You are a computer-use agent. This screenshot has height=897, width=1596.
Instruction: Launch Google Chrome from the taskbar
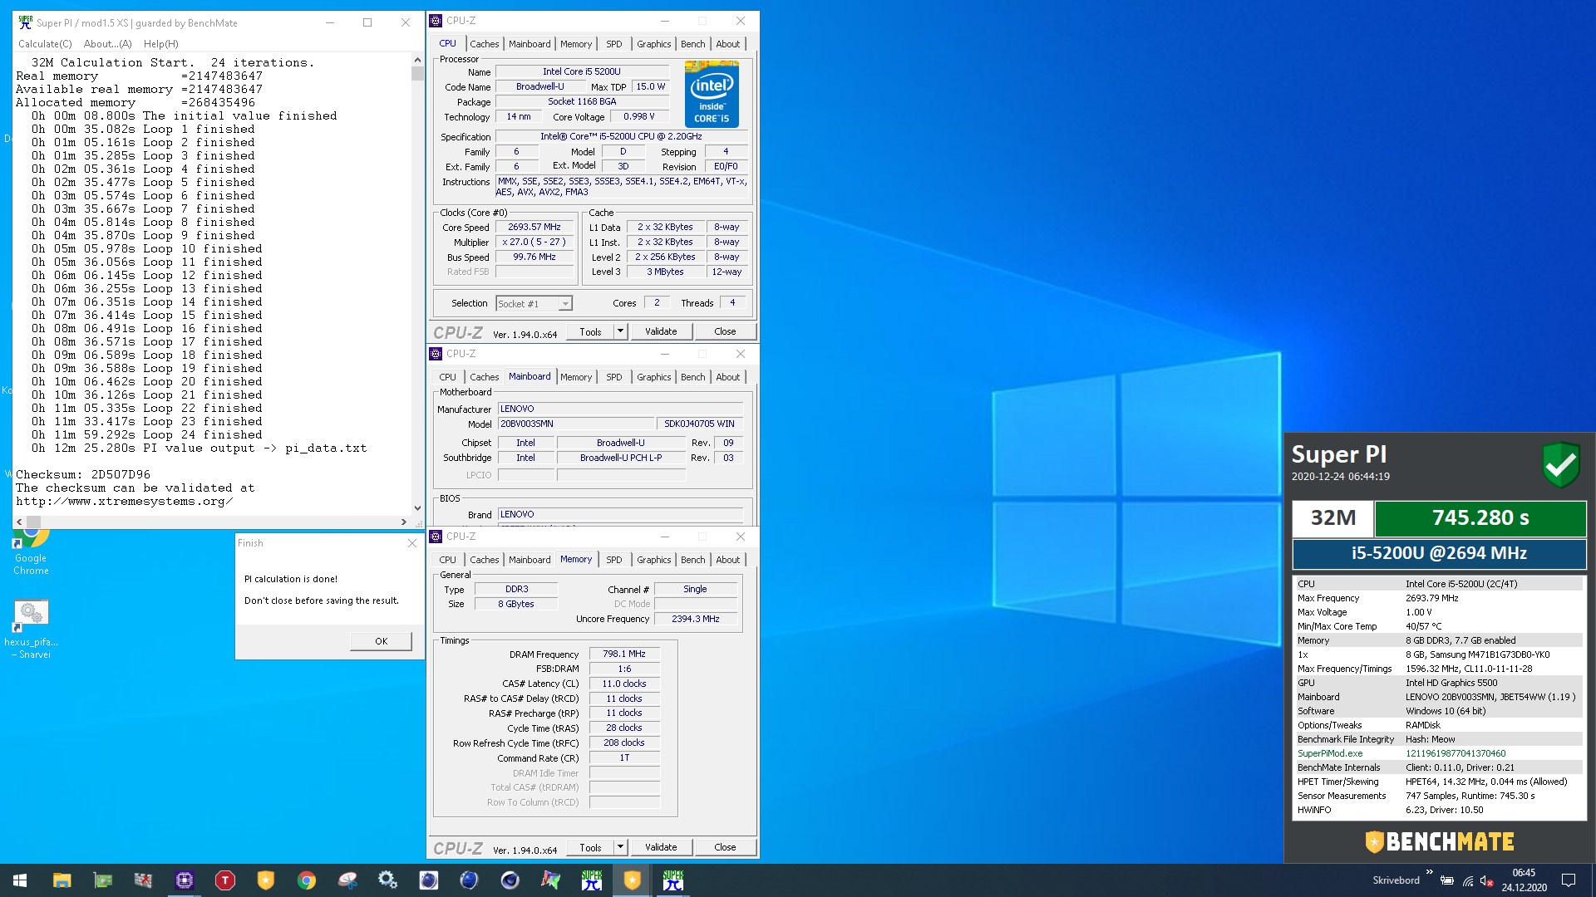pyautogui.click(x=306, y=880)
